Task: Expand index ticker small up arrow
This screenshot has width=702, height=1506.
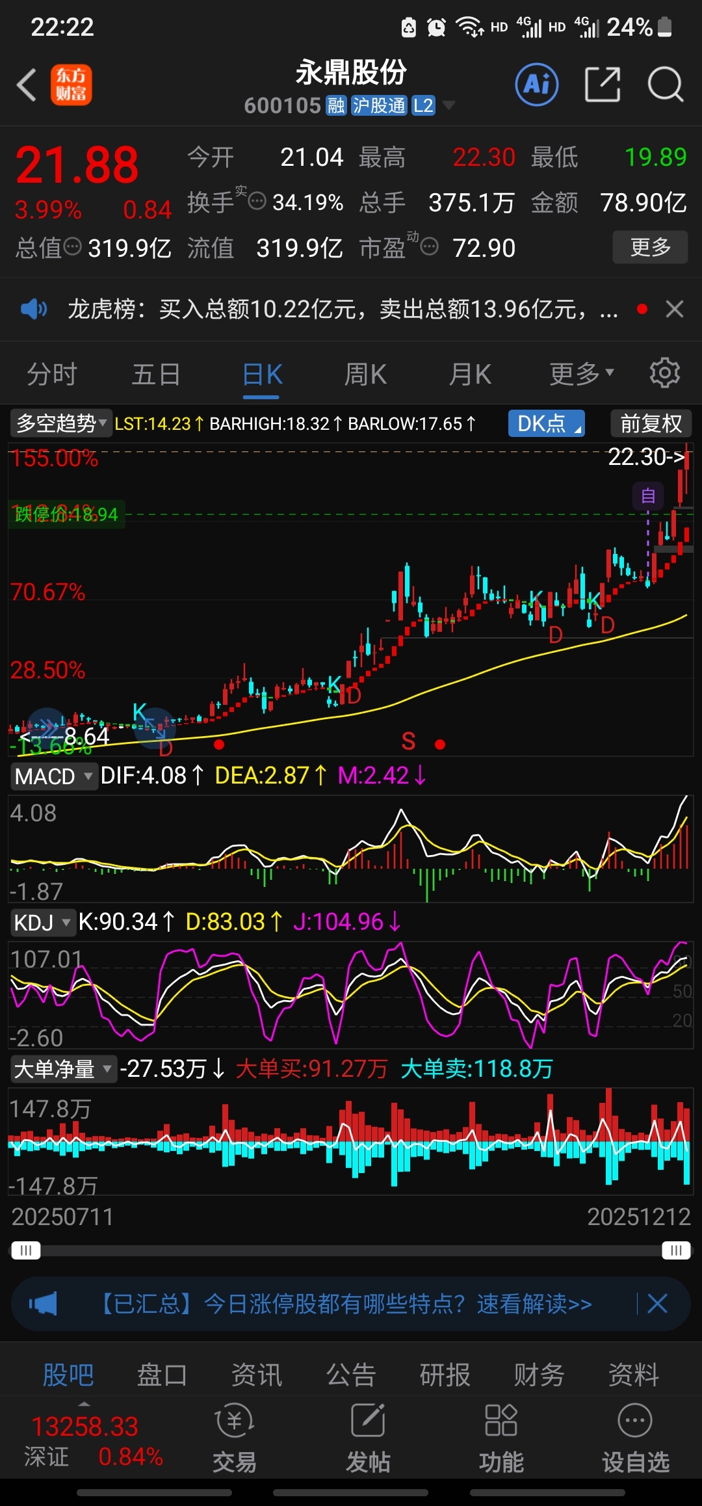Action: tap(84, 1403)
